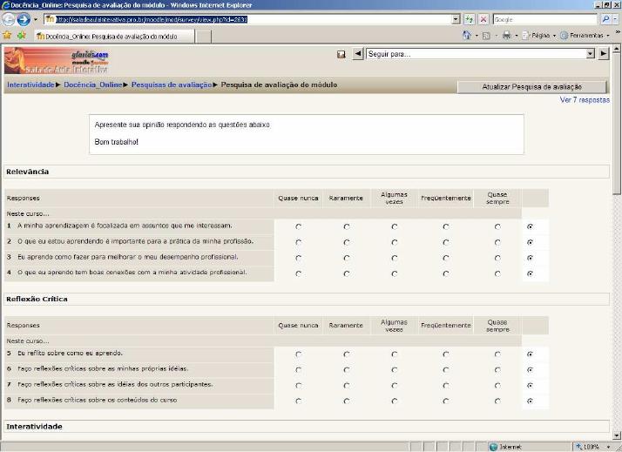The height and width of the screenshot is (452, 622).
Task: Open the Página menu in command bar
Action: point(539,36)
